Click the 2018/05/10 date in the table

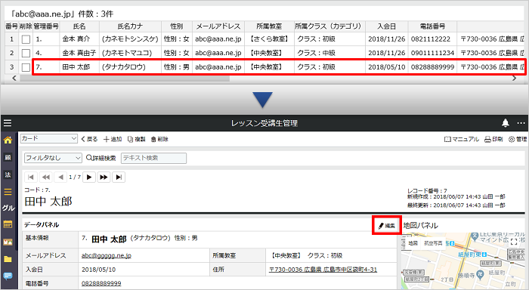point(387,66)
